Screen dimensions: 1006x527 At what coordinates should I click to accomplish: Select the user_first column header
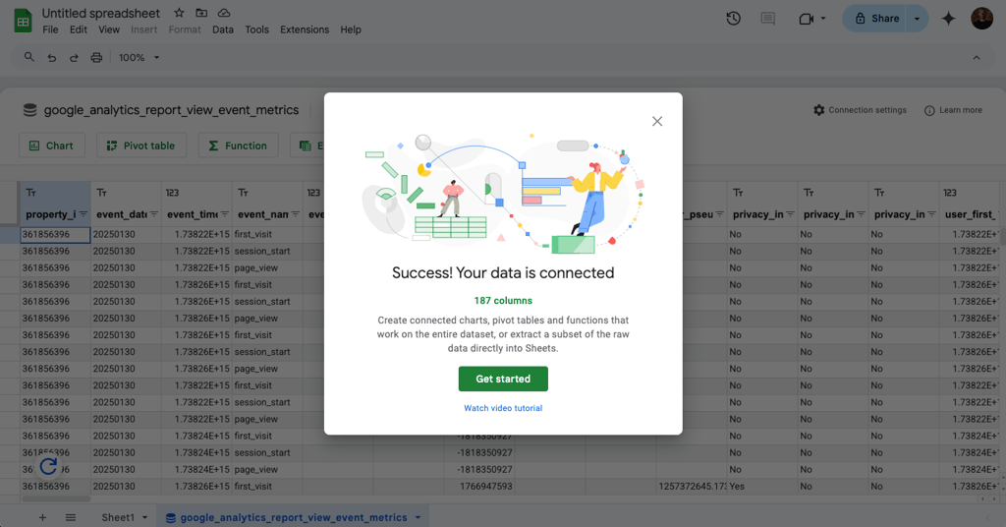[971, 214]
